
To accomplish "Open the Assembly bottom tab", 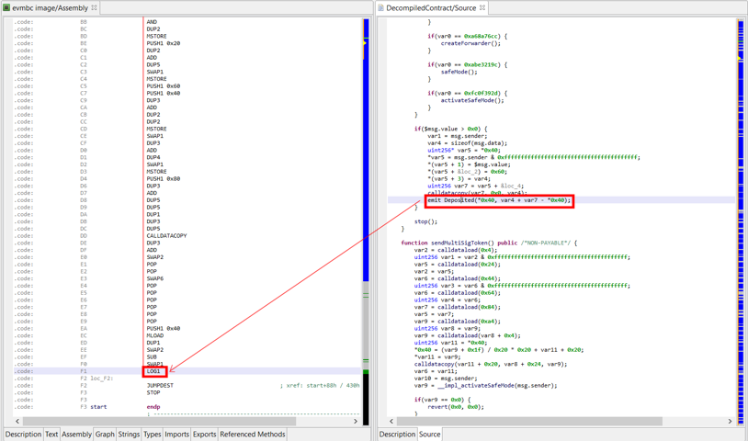I will (76, 435).
